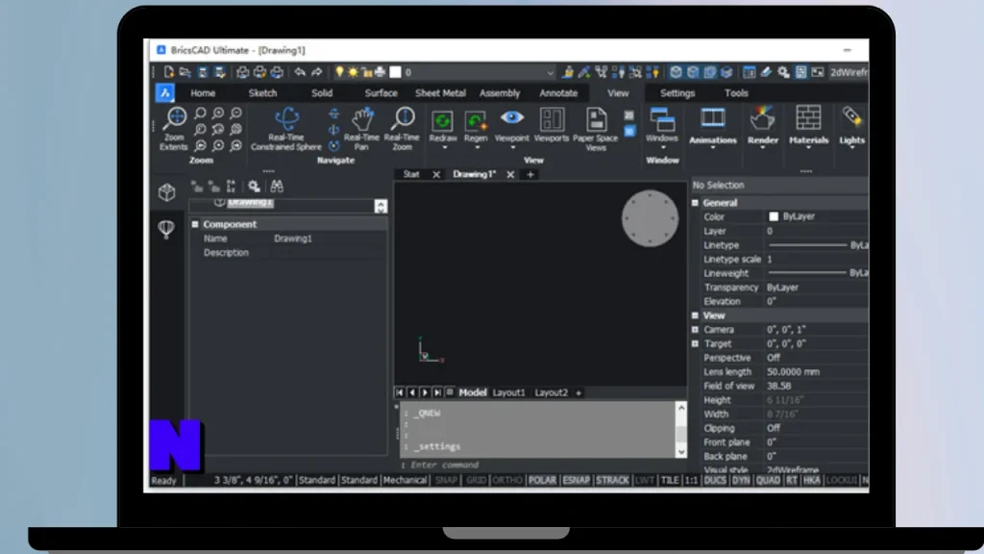Click the Render teapot icon
The height and width of the screenshot is (554, 984).
tap(762, 118)
